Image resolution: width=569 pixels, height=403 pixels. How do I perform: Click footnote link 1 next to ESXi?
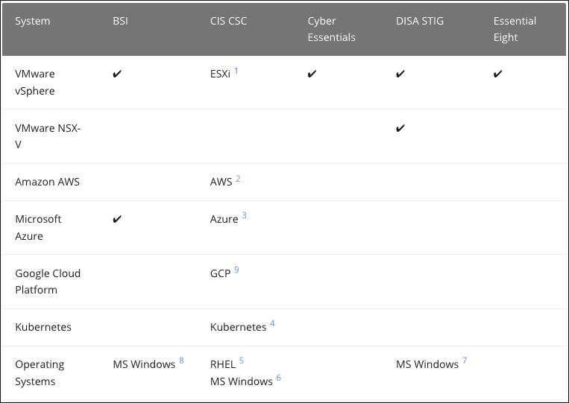pos(236,71)
